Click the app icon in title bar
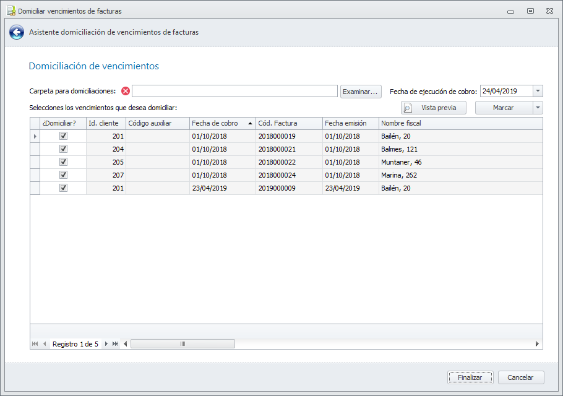Image resolution: width=563 pixels, height=396 pixels. (11, 11)
